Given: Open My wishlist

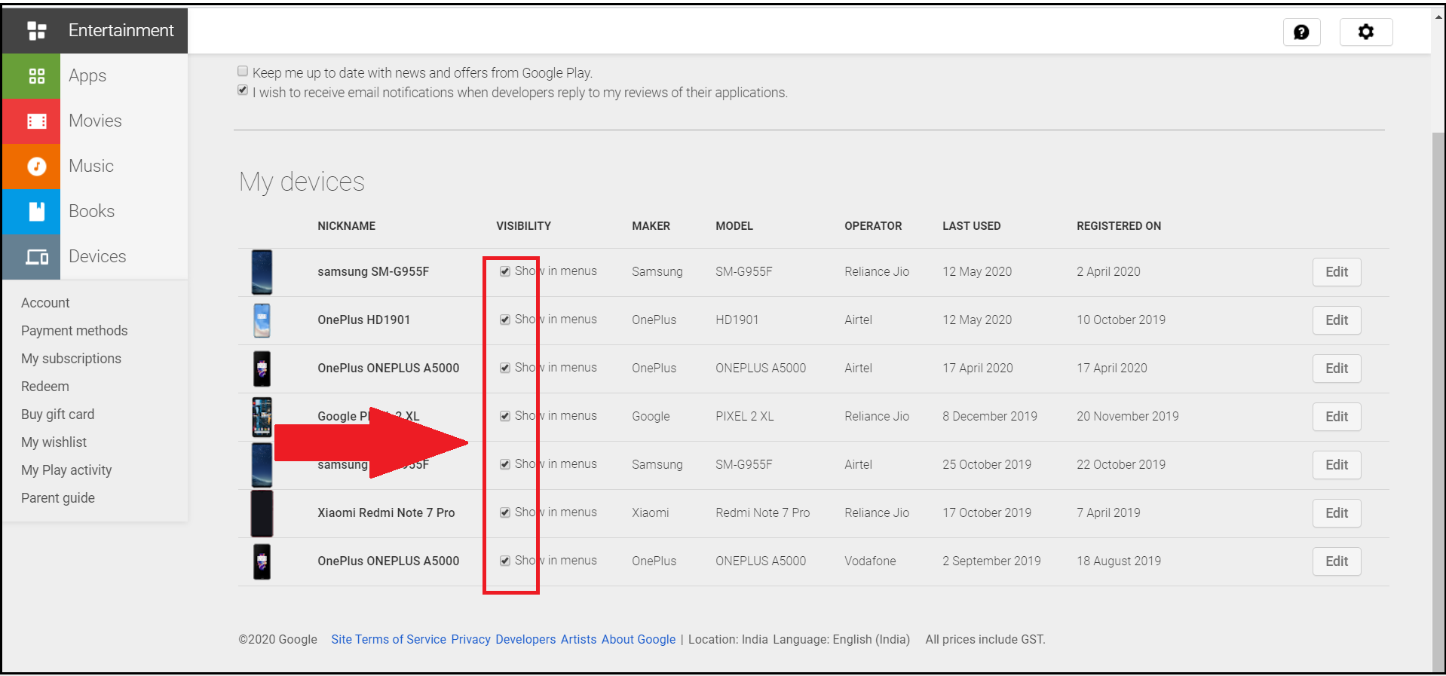Looking at the screenshot, I should [54, 442].
